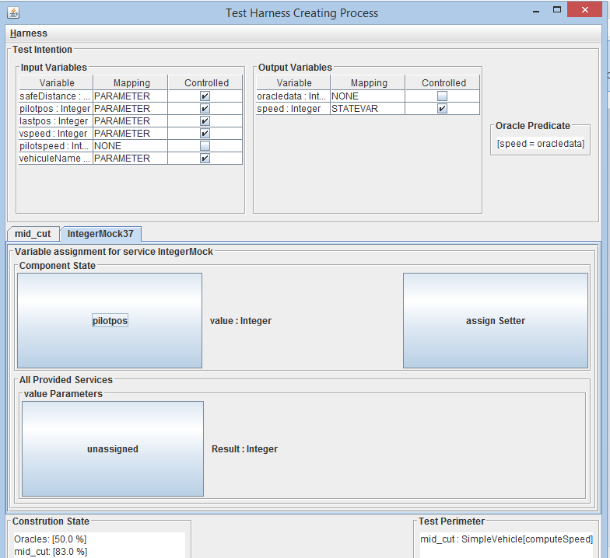
Task: Open the Mapping cell for lastpos
Action: pos(130,121)
